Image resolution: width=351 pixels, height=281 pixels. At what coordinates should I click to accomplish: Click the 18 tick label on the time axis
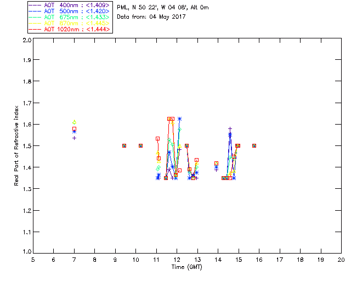click(x=300, y=260)
